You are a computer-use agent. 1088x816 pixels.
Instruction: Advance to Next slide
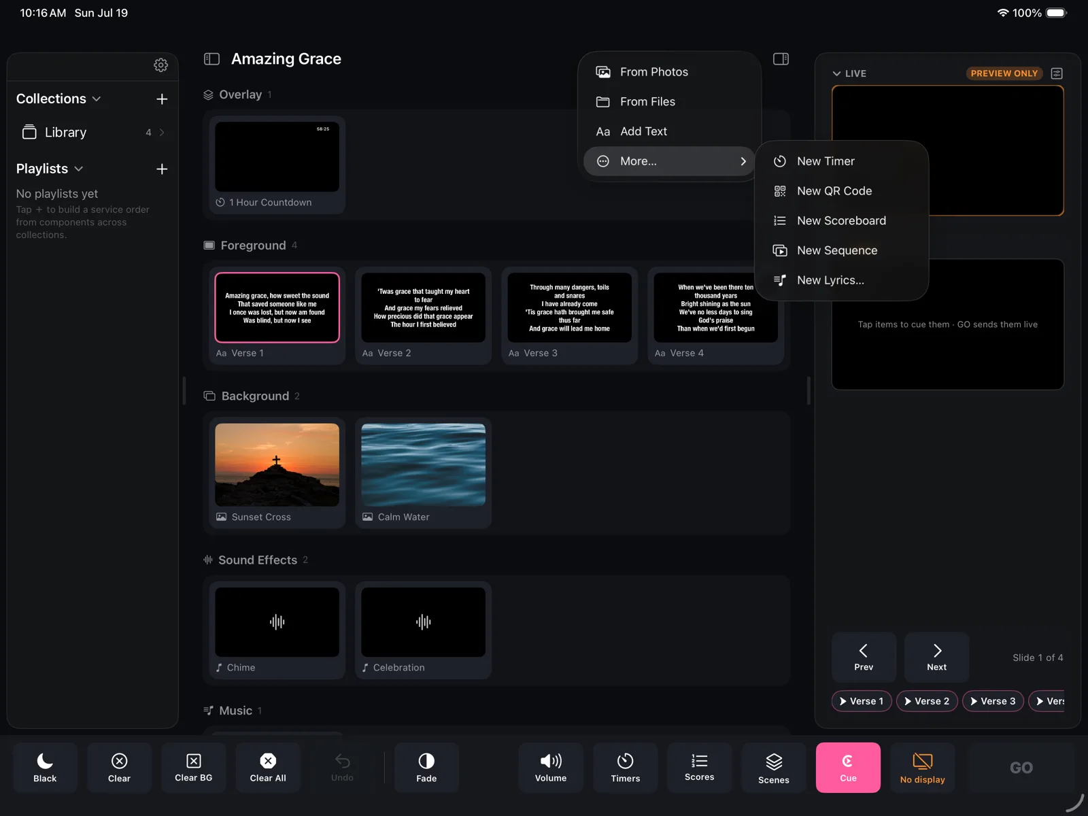tap(936, 657)
